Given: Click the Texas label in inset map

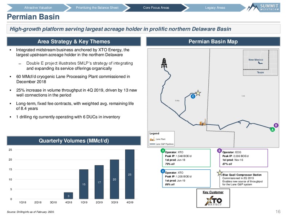Looking at the screenshot, I should (x=260, y=72).
